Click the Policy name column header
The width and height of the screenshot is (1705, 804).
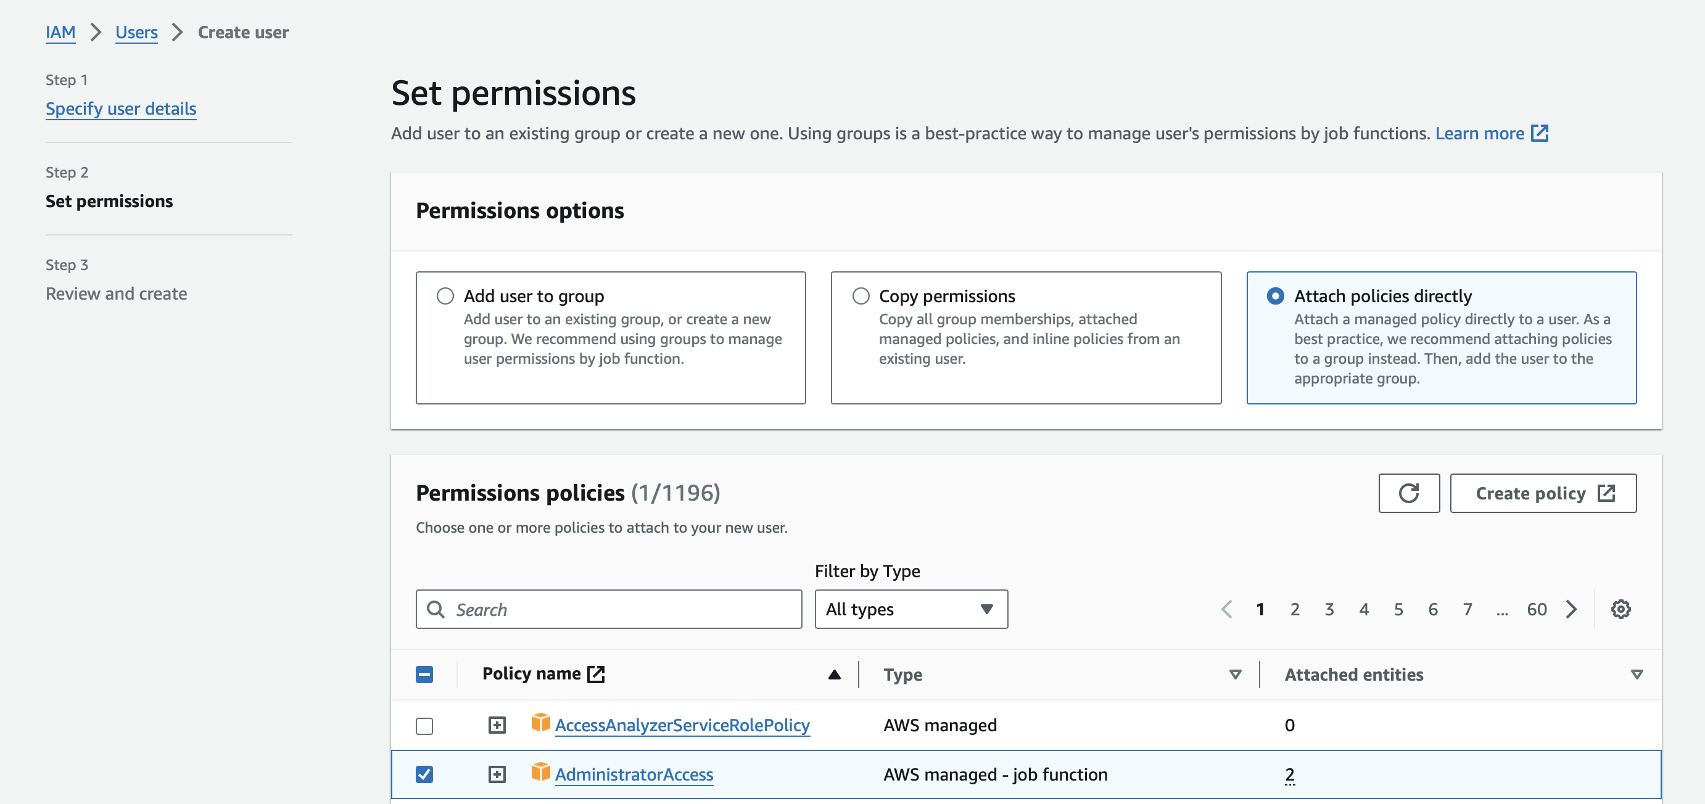[x=532, y=674]
